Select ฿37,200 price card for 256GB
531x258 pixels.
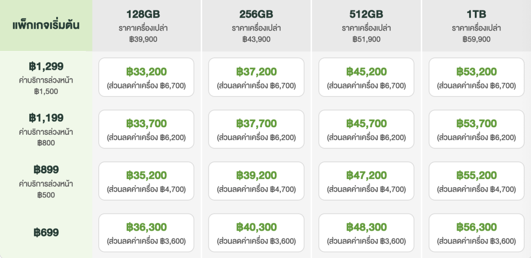[x=256, y=77]
